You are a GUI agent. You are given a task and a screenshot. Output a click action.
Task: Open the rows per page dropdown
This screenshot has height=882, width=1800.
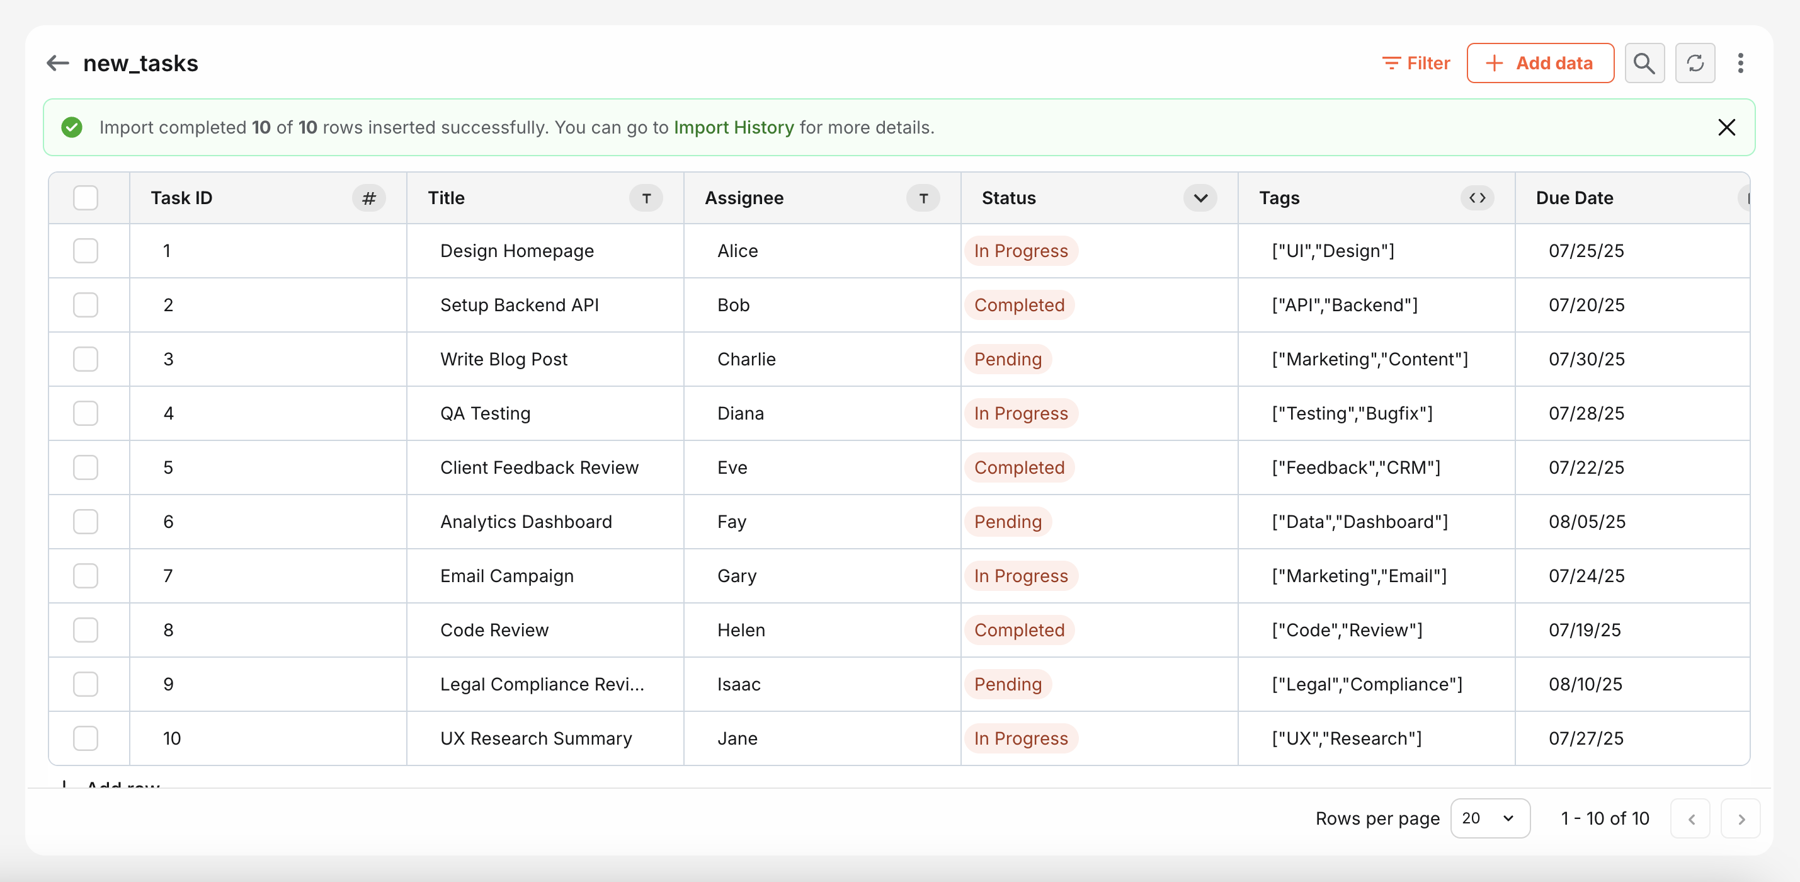[1490, 818]
